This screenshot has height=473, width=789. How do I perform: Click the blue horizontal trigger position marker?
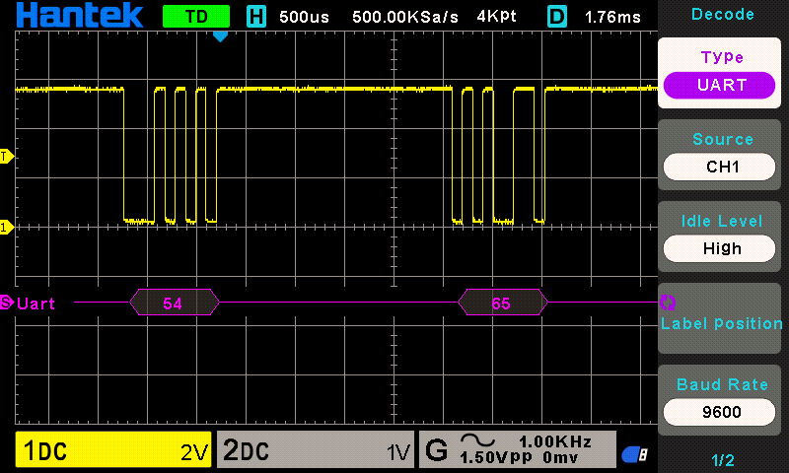coord(220,36)
